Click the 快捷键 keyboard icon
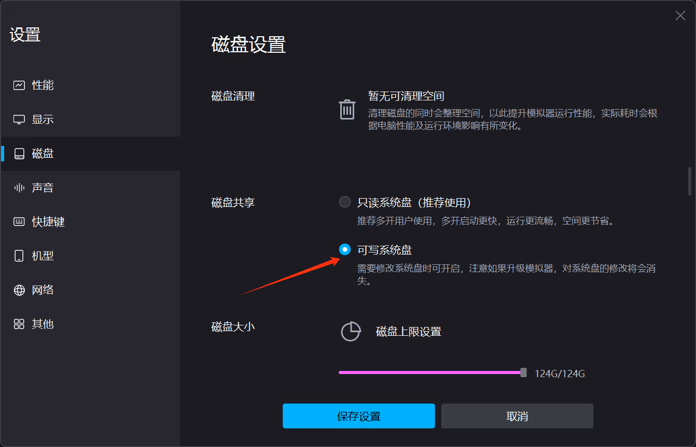696x447 pixels. [x=19, y=222]
